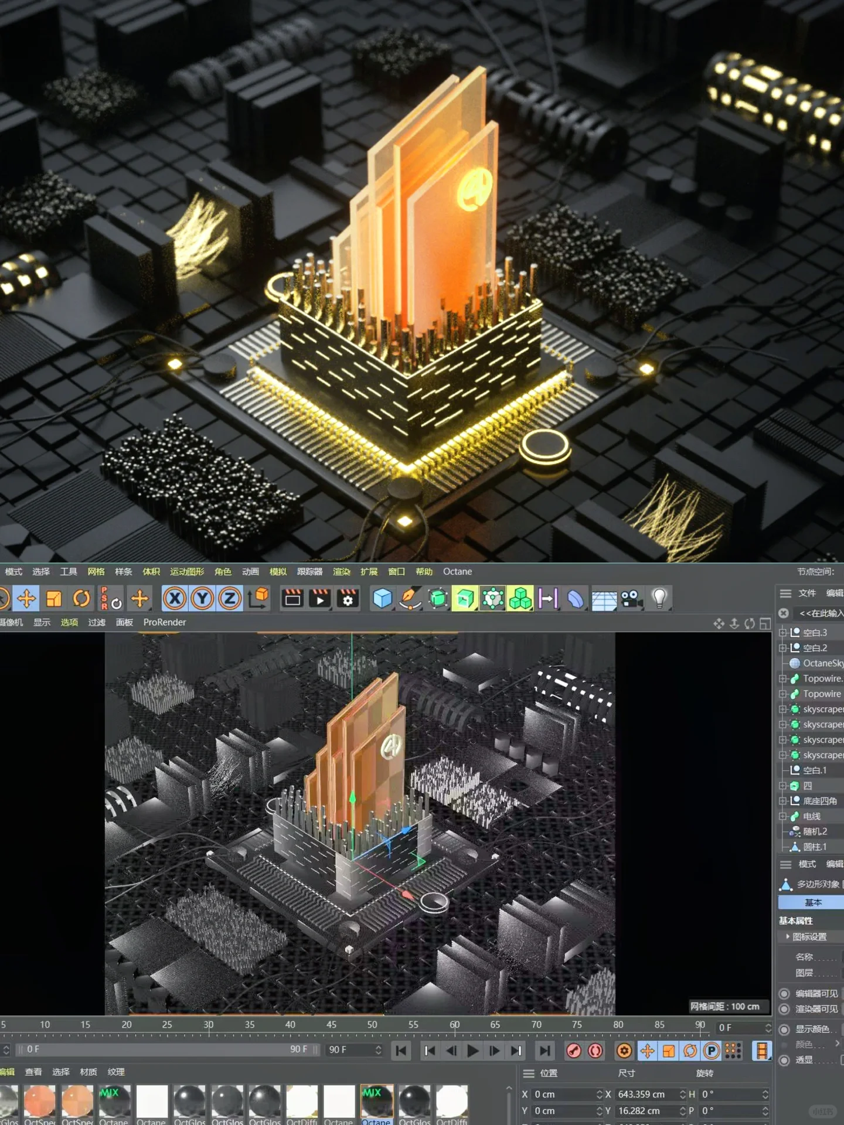Click frame 60 on the timeline ruler
844x1125 pixels.
(x=454, y=1025)
